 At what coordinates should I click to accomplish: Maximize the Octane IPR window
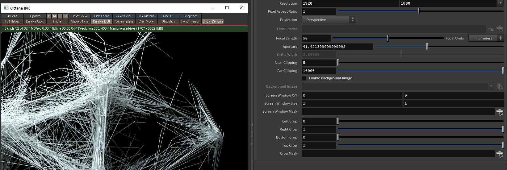(x=227, y=8)
